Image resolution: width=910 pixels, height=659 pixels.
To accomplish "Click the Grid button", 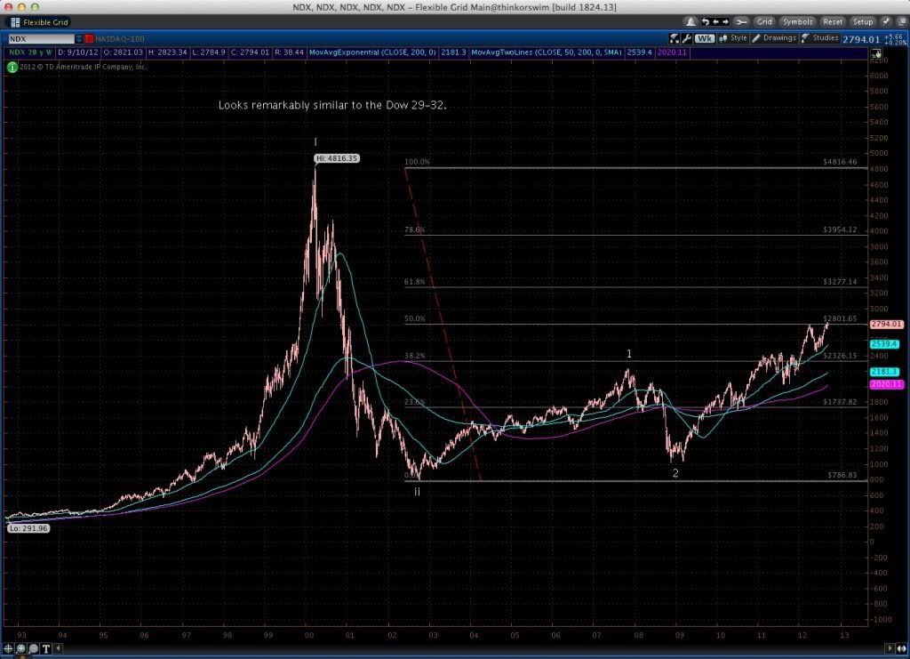I will 764,21.
